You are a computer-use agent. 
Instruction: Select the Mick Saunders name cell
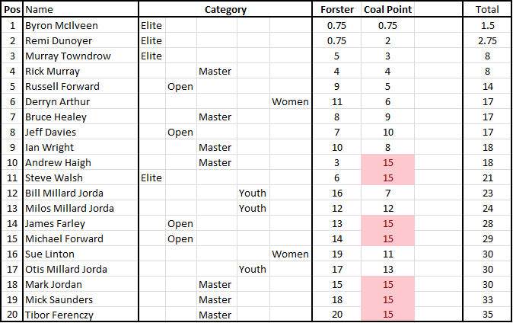click(61, 299)
